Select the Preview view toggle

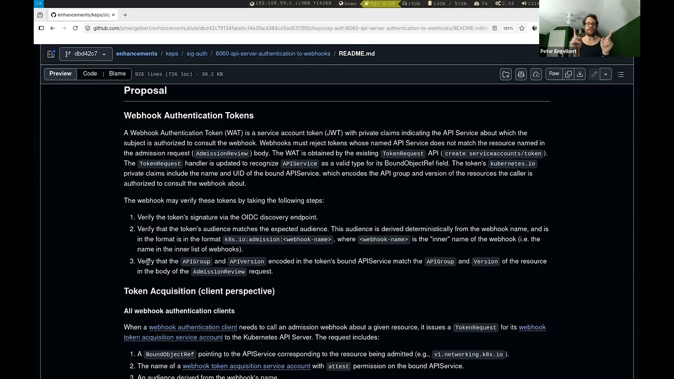pos(61,74)
